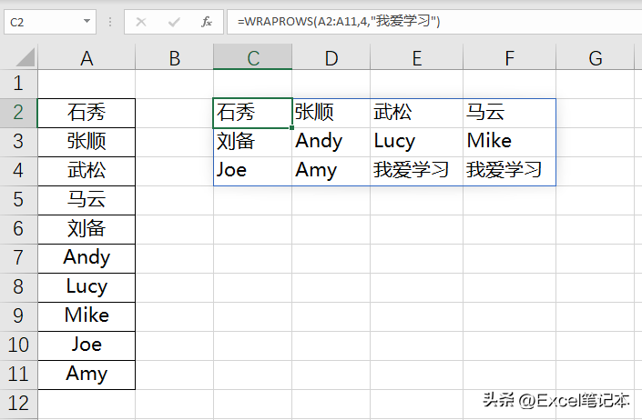The width and height of the screenshot is (642, 420).
Task: Click cell E3 showing Lucy
Action: [417, 142]
